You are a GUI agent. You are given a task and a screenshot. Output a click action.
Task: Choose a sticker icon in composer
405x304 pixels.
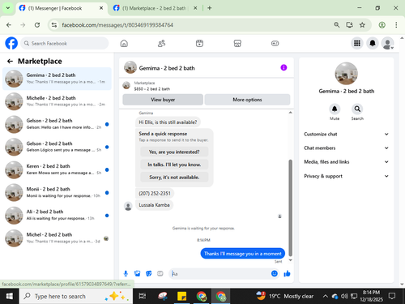[x=149, y=274]
